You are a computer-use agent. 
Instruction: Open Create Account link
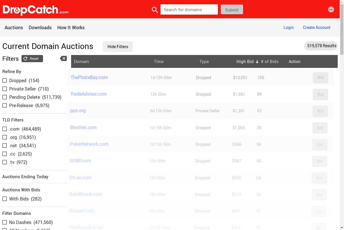click(x=317, y=27)
